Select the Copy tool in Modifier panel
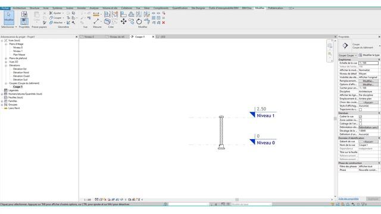The height and width of the screenshot is (214, 381). click(132, 21)
